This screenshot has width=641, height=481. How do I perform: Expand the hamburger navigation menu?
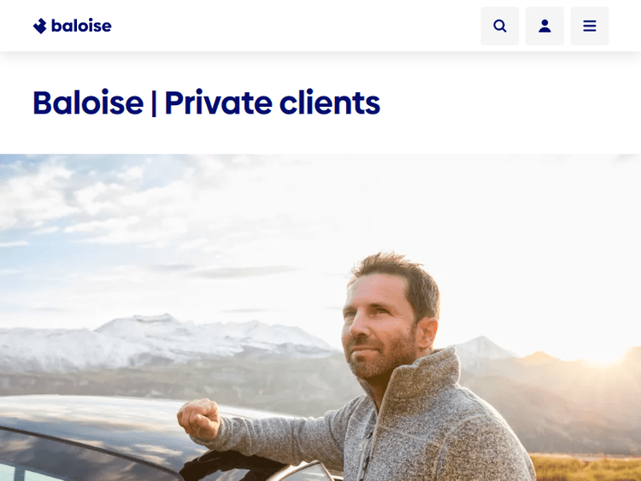[590, 26]
